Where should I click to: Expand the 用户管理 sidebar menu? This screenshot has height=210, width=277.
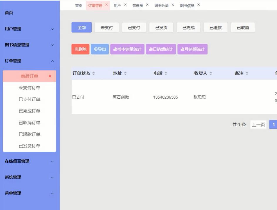pos(29,28)
